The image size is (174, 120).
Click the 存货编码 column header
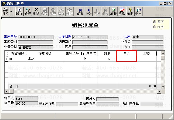[x=18, y=54]
